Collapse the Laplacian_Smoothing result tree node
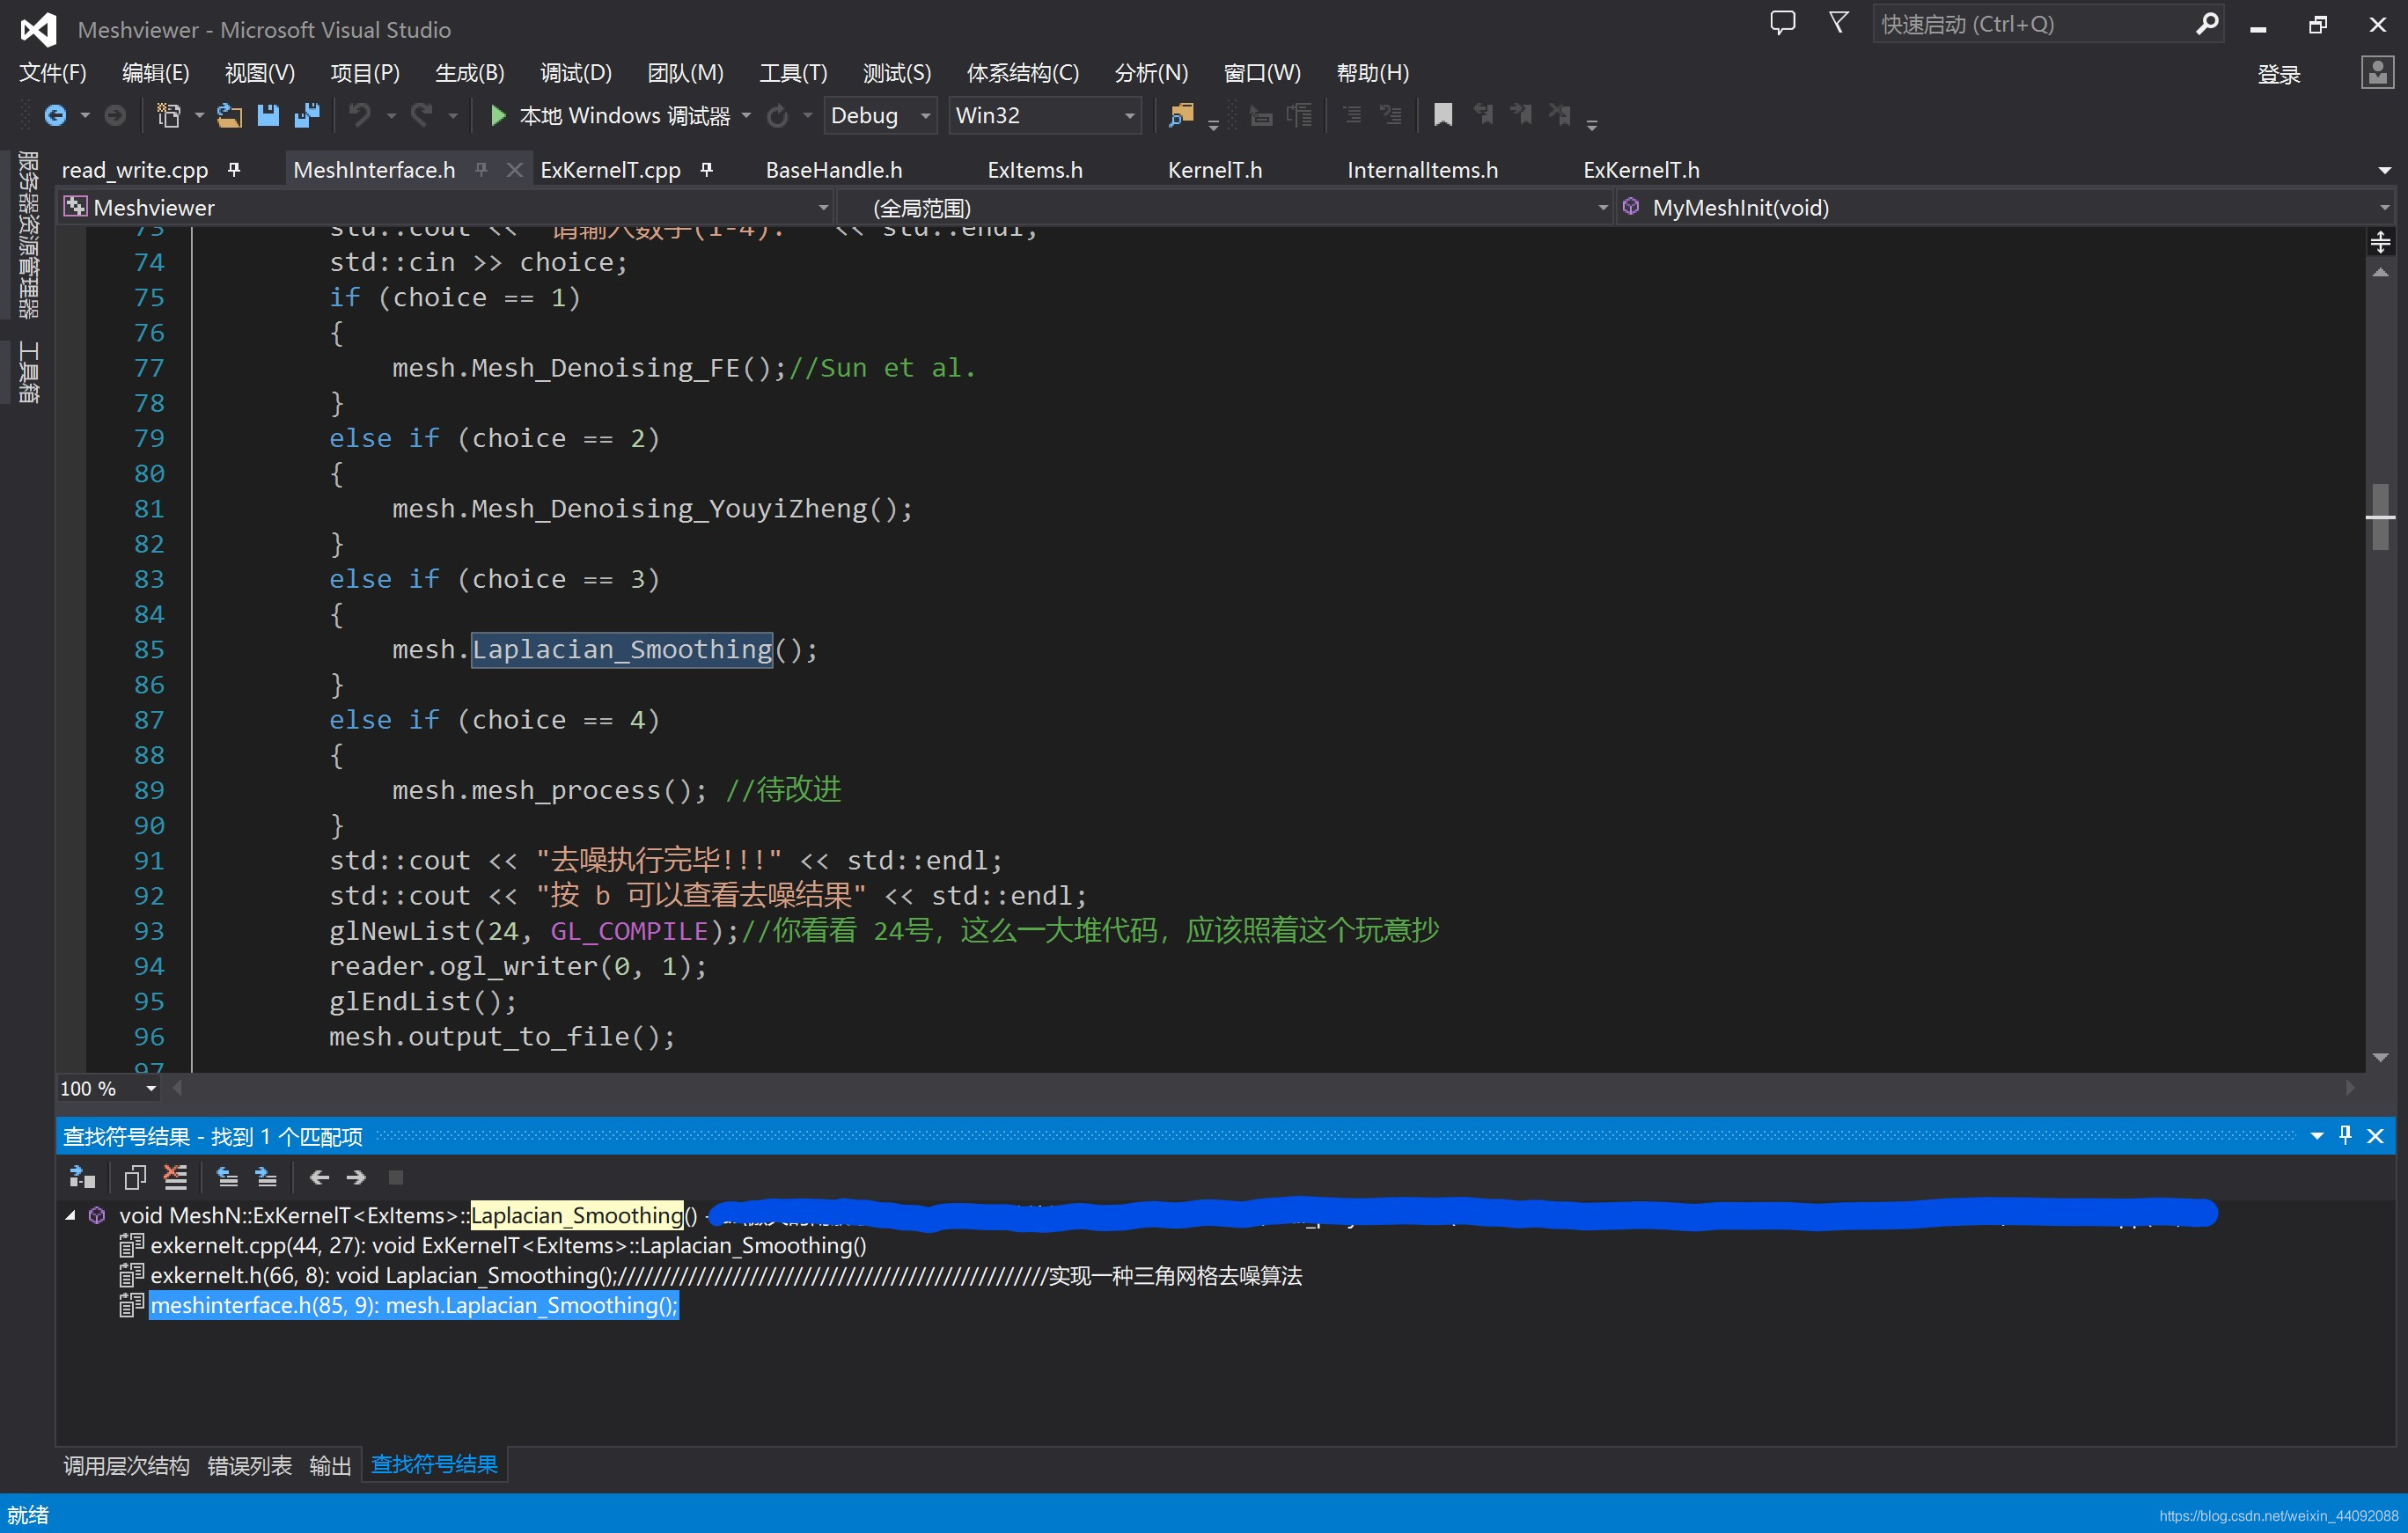This screenshot has width=2408, height=1533. [71, 1215]
